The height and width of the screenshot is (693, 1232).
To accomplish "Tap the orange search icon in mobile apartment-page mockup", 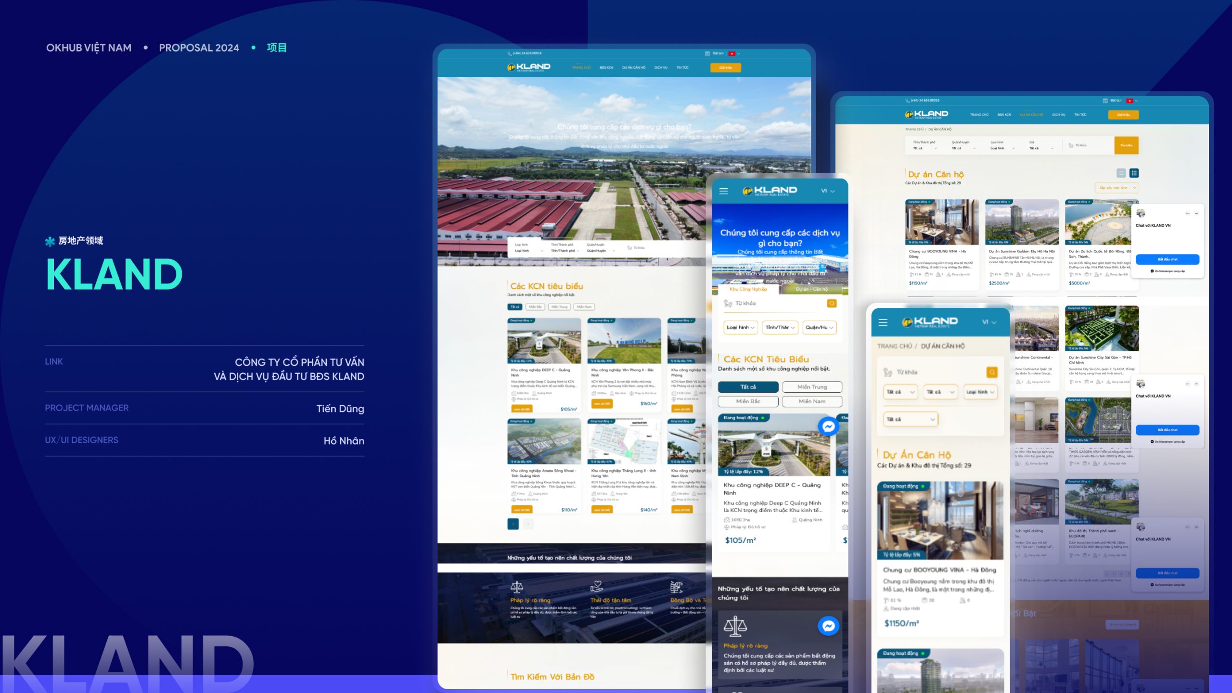I will (x=992, y=372).
